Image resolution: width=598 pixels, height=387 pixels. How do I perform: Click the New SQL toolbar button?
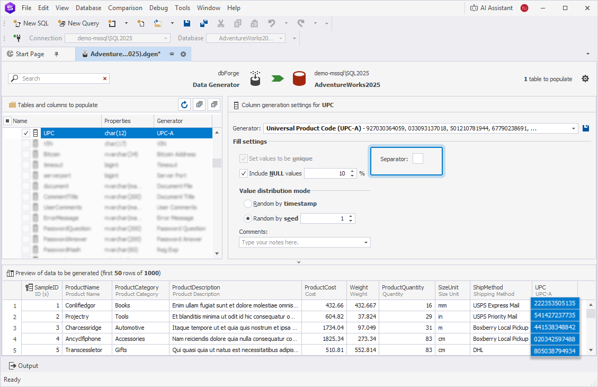tap(31, 23)
